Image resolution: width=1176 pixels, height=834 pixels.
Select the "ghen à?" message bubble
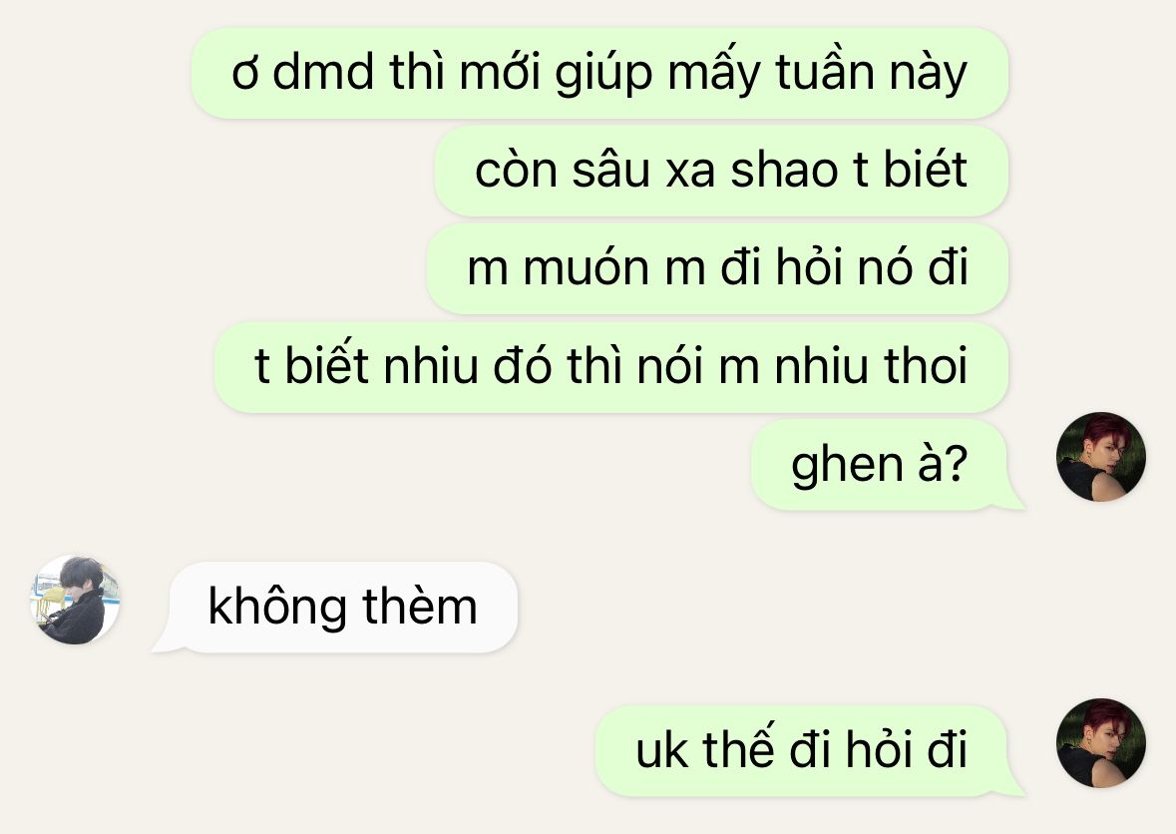coord(888,465)
